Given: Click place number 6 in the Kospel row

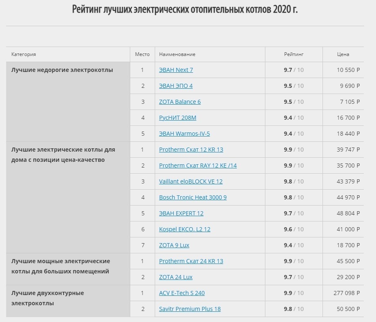Looking at the screenshot, I should tap(143, 229).
